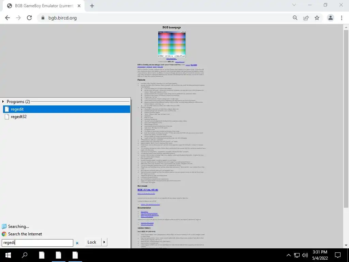Screen dimensions: 349x262
Task: Click page scrollbar down arrow
Action: 346,245
